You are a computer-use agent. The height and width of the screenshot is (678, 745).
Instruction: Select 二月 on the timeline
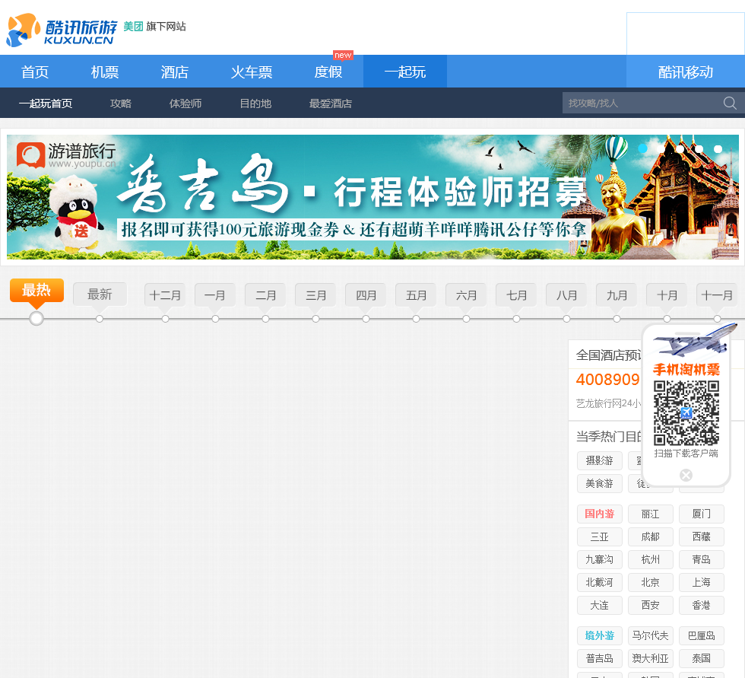[x=265, y=295]
